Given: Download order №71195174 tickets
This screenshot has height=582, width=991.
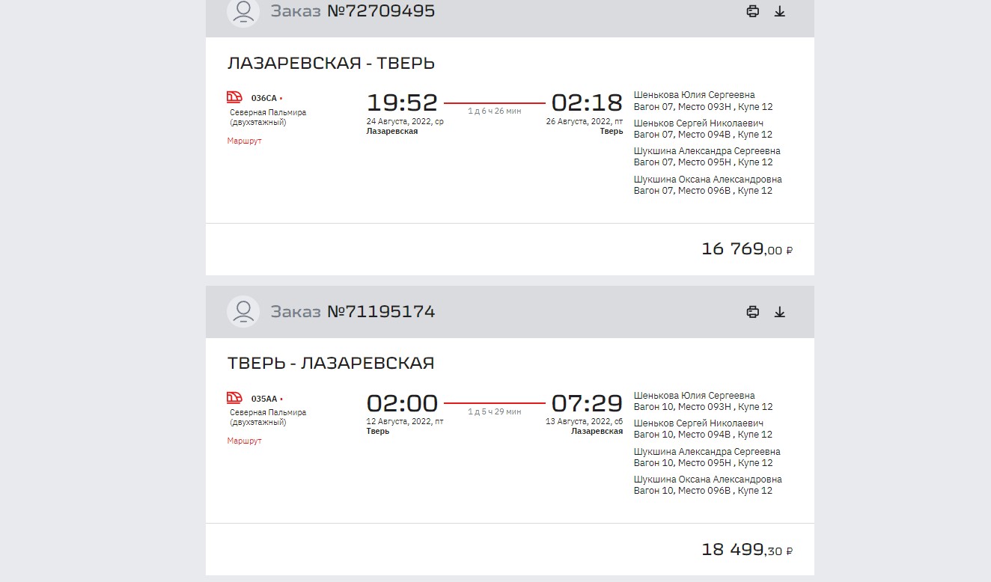Looking at the screenshot, I should (x=780, y=312).
